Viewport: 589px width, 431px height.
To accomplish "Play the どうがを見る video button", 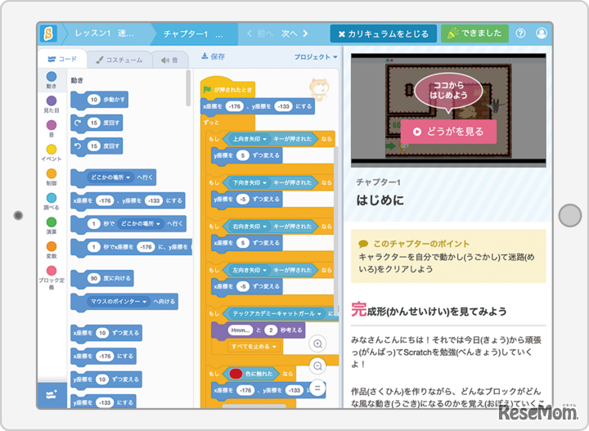I will coord(448,132).
